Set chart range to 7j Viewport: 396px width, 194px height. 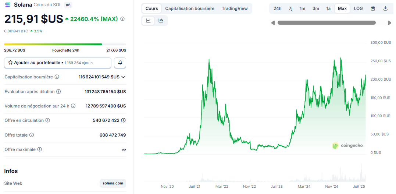tap(291, 8)
